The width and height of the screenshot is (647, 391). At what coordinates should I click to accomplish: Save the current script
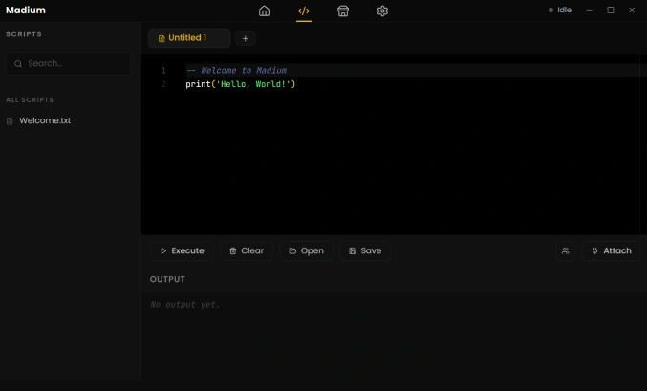365,250
